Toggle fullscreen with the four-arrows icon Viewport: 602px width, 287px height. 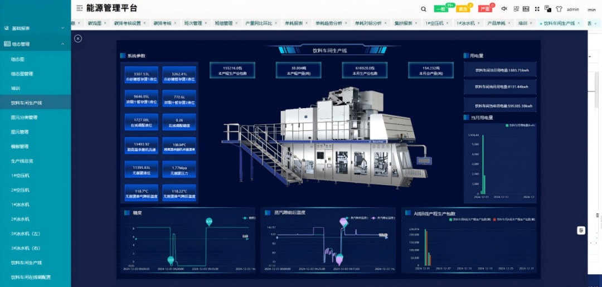(x=537, y=9)
